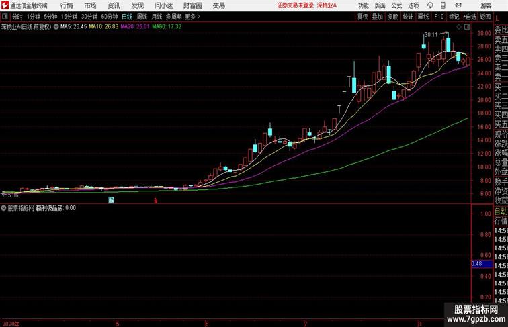Open the 功能 menu
This screenshot has height=327, width=508.
point(363,5)
